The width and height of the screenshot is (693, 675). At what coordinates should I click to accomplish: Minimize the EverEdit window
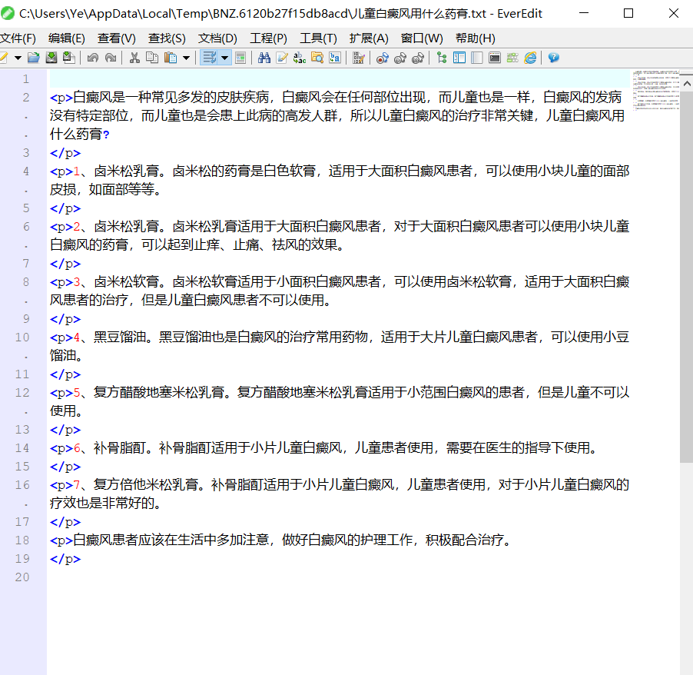[x=584, y=13]
